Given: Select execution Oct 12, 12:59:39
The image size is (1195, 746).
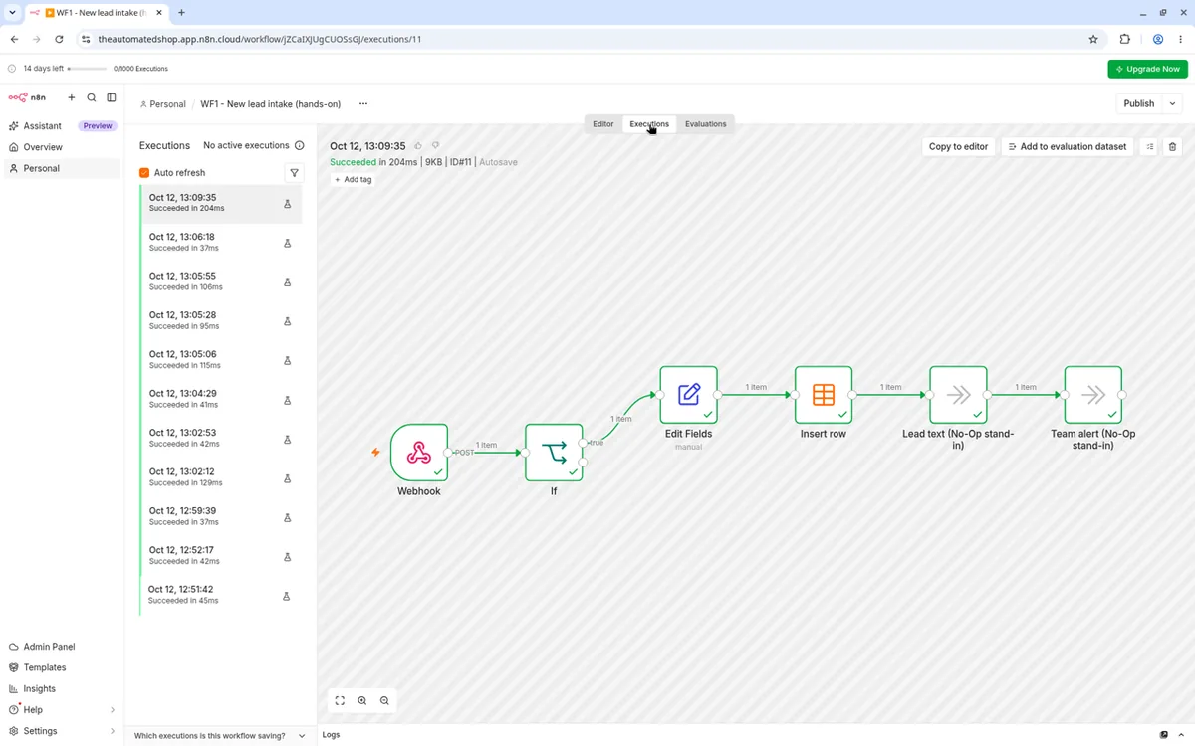Looking at the screenshot, I should tap(221, 516).
